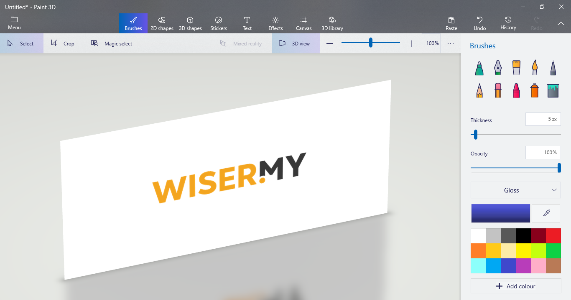
Task: Pick the Fill bucket tool
Action: click(x=553, y=90)
